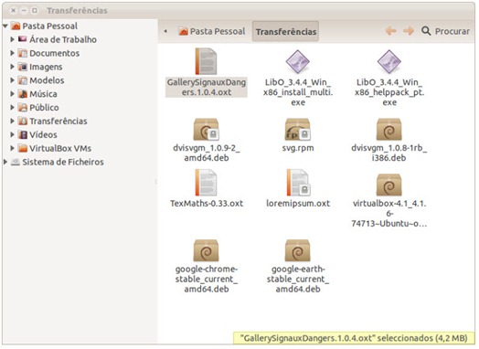479x349 pixels.
Task: Select google-chrome-stable_current_amd64.deb package icon
Action: pos(207,250)
